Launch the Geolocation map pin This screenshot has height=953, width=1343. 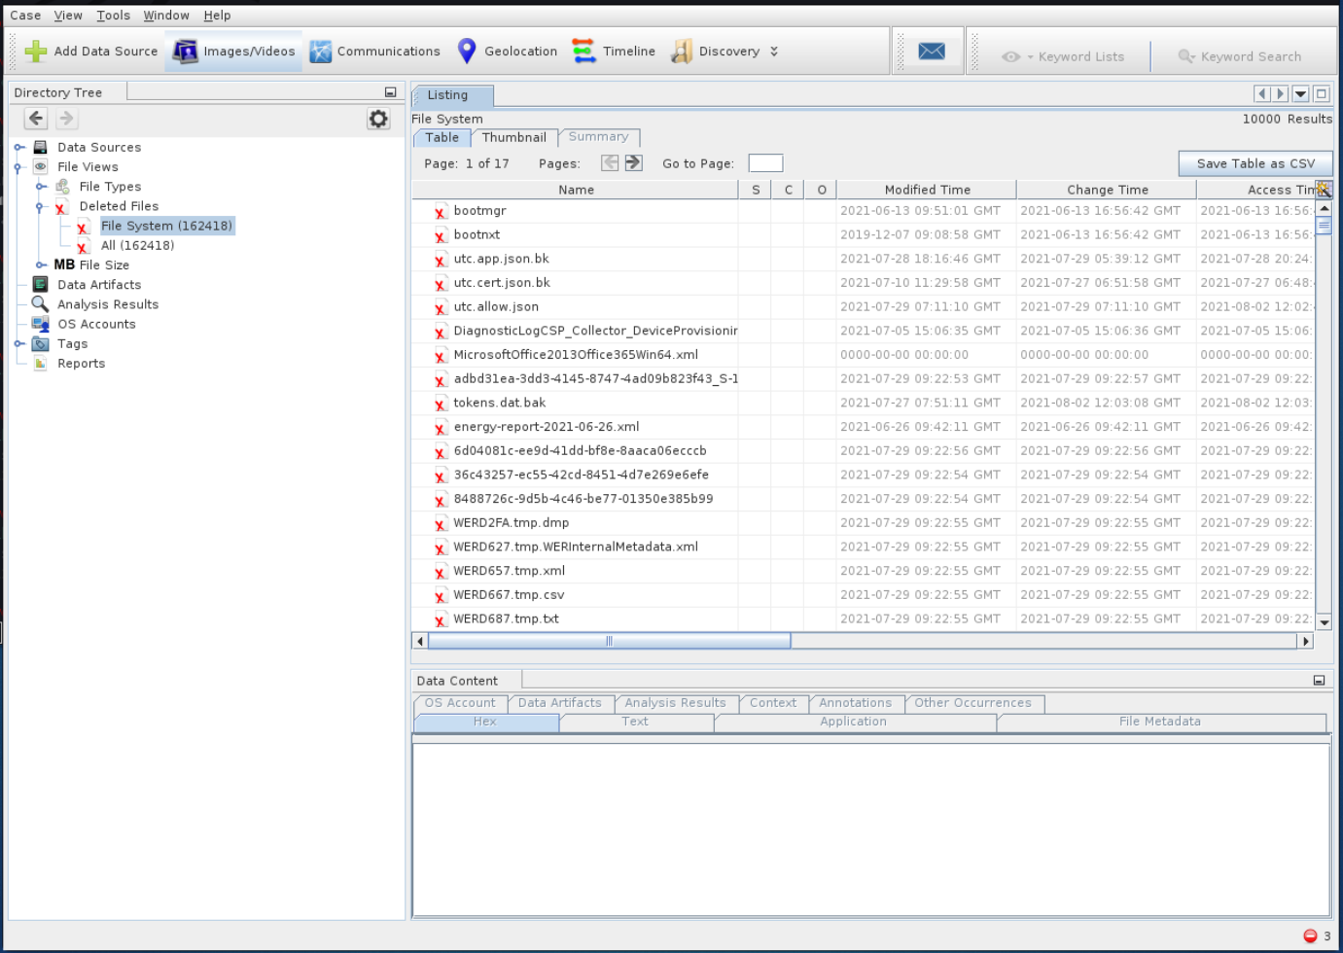[467, 52]
